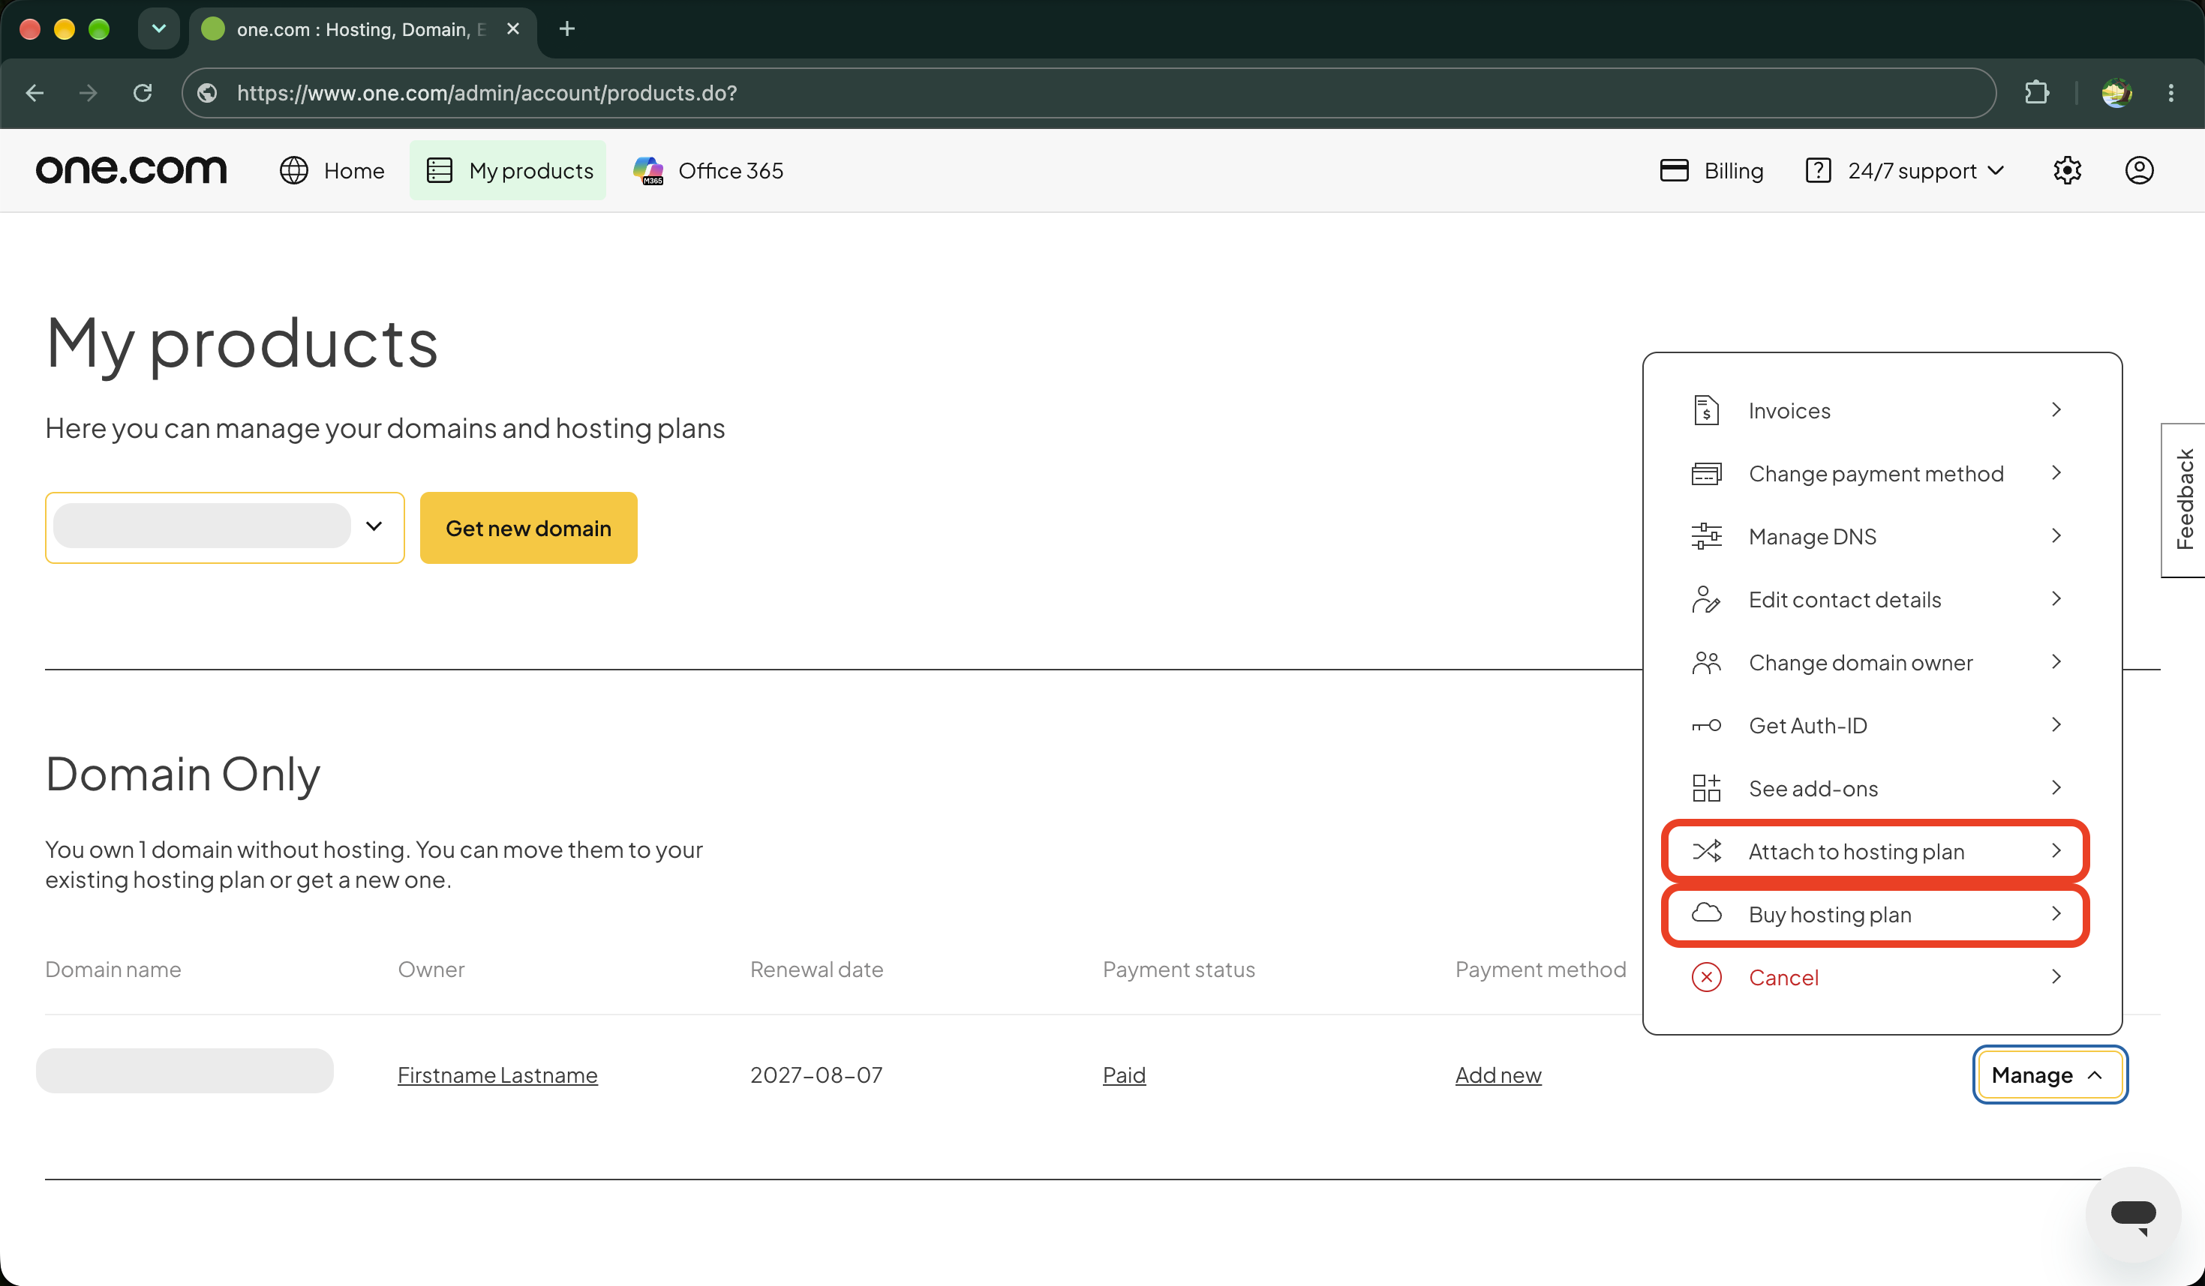
Task: Click the Chrome profile avatar
Action: pos(2116,93)
